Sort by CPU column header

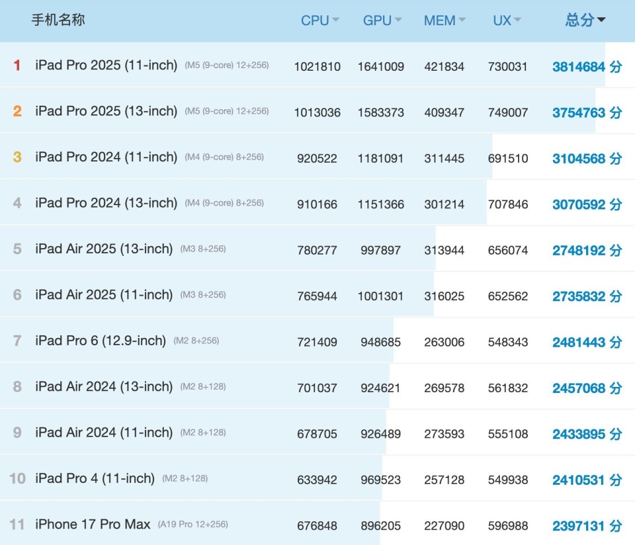319,21
